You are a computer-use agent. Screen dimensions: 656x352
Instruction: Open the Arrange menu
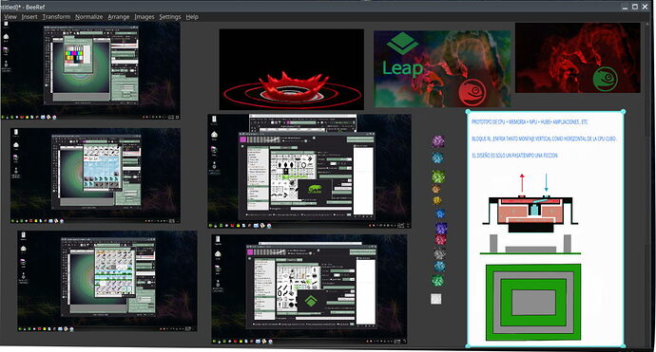(119, 17)
